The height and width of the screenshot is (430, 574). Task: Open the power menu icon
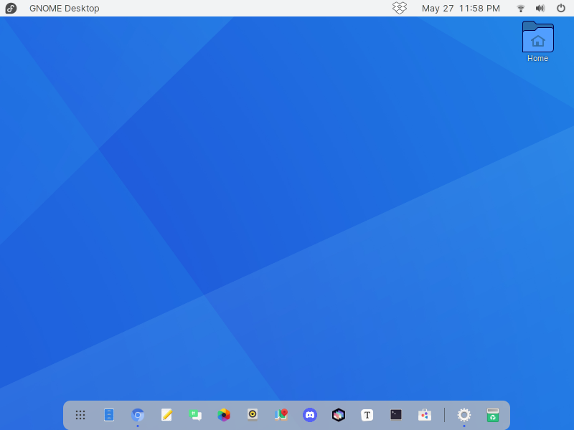coord(561,8)
